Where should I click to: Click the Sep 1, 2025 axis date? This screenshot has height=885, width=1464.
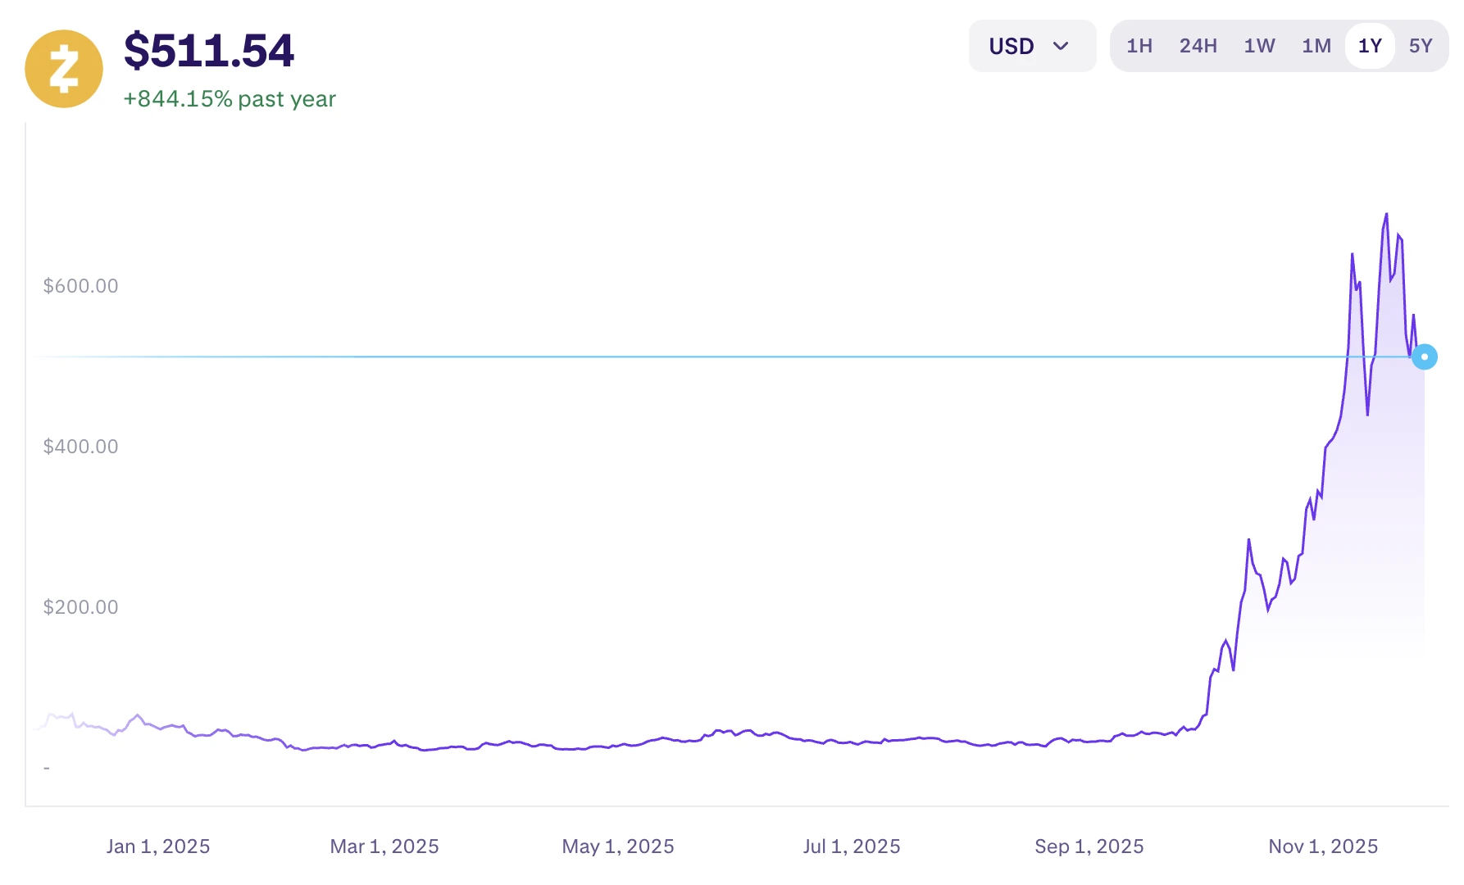coord(1089,846)
